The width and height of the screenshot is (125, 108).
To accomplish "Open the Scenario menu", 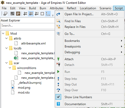I will tap(105, 8).
